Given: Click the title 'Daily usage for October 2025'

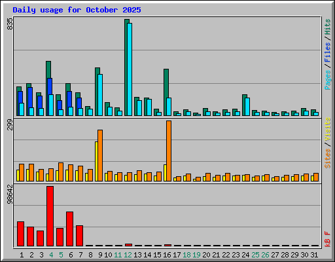Looking at the screenshot, I should tap(77, 10).
